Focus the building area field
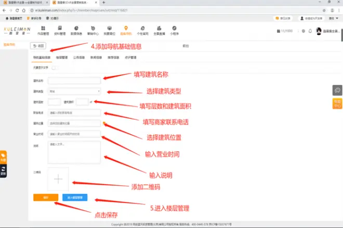The image size is (343, 228). [82, 102]
